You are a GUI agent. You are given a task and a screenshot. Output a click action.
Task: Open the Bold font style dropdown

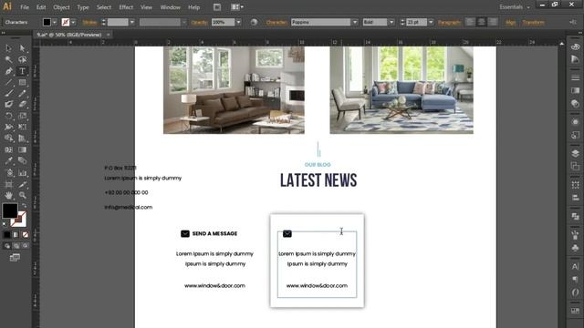391,22
